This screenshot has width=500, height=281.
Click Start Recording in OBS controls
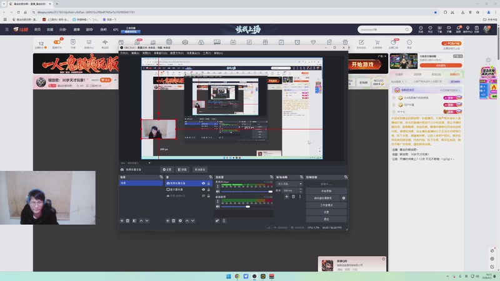coord(326,191)
